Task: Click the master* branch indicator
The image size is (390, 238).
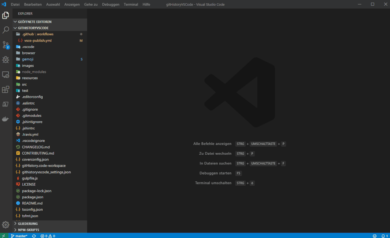Action: click(x=19, y=236)
